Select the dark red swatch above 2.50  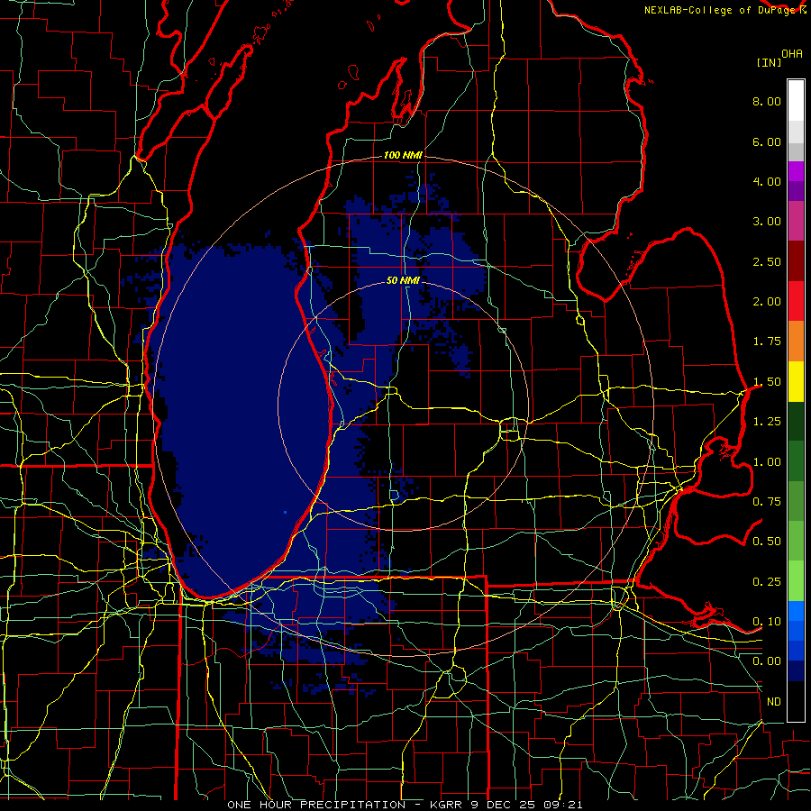click(x=796, y=261)
